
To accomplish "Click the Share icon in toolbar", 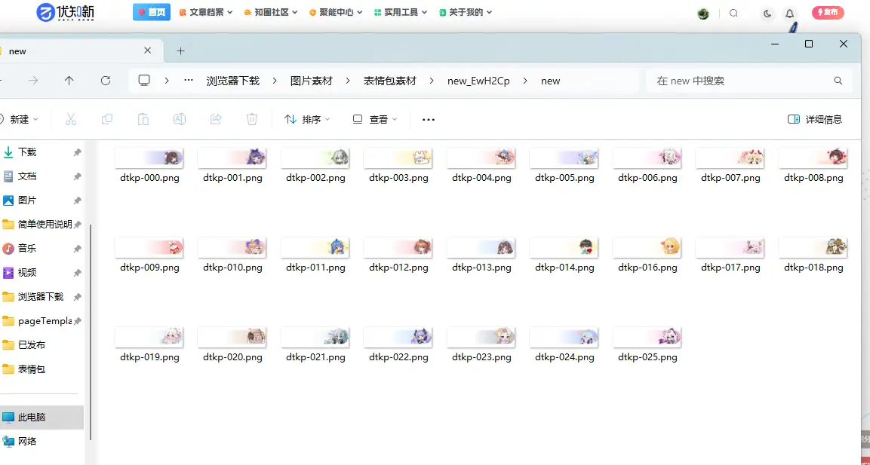I will point(216,119).
